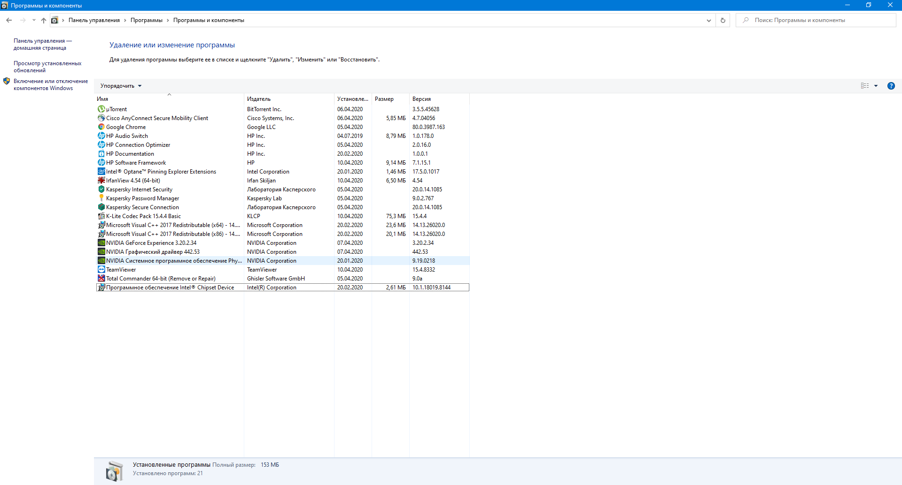Open Включение или отключение компонентов Windows
Image resolution: width=902 pixels, height=485 pixels.
tap(51, 85)
